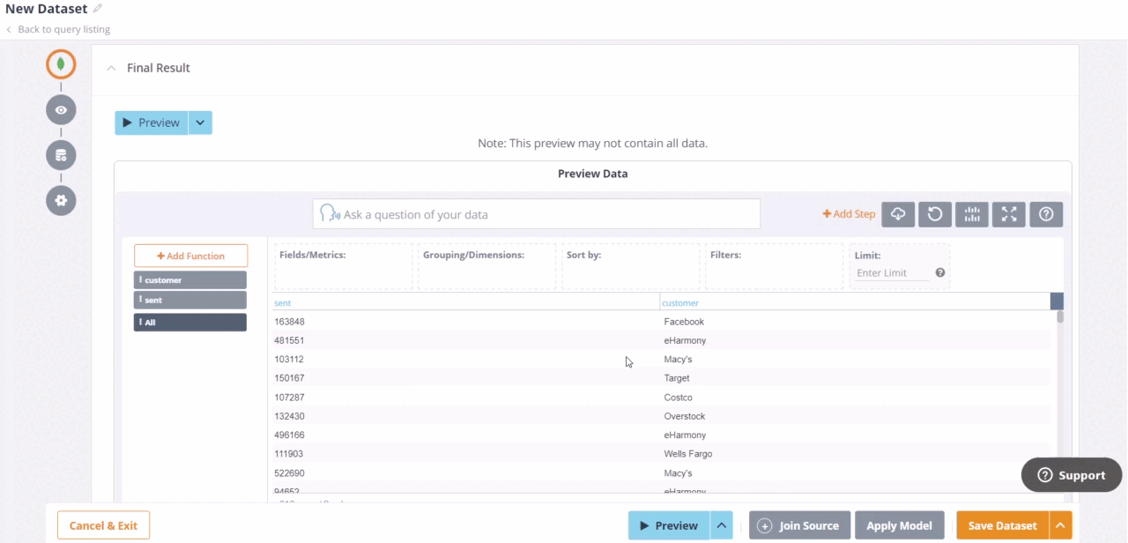
Task: Open the gear settings step icon
Action: click(61, 200)
